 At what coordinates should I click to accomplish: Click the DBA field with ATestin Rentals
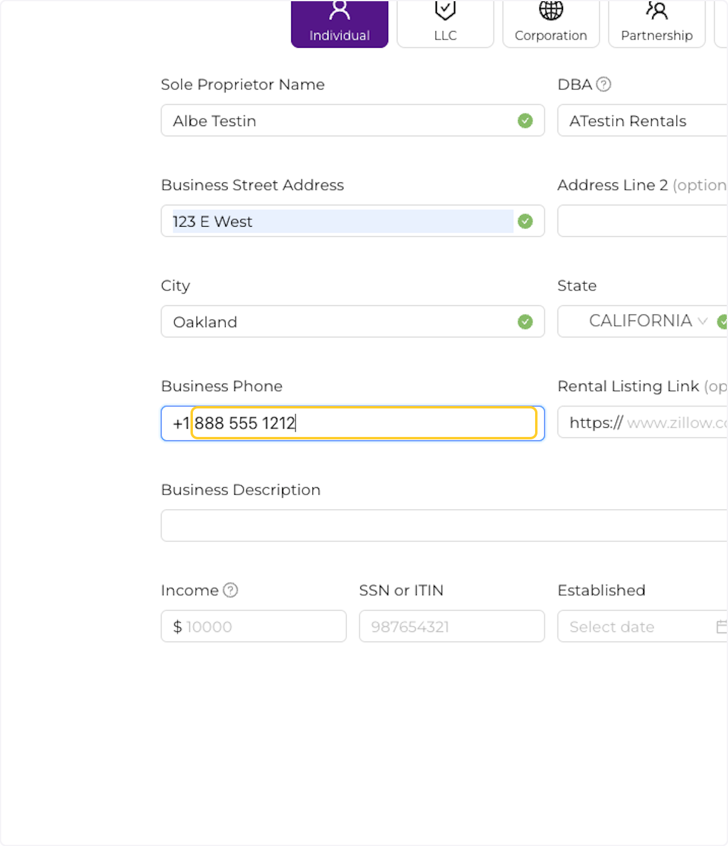643,121
